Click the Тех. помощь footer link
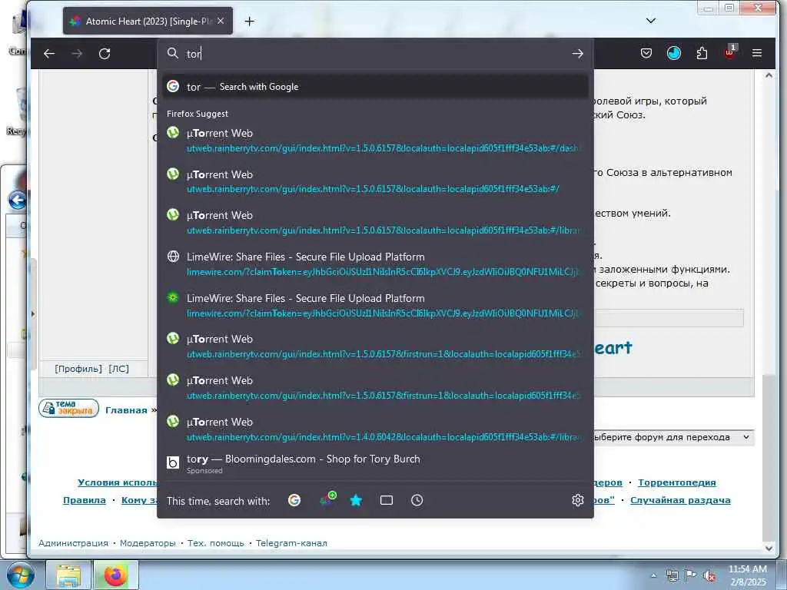Image resolution: width=787 pixels, height=590 pixels. [215, 543]
